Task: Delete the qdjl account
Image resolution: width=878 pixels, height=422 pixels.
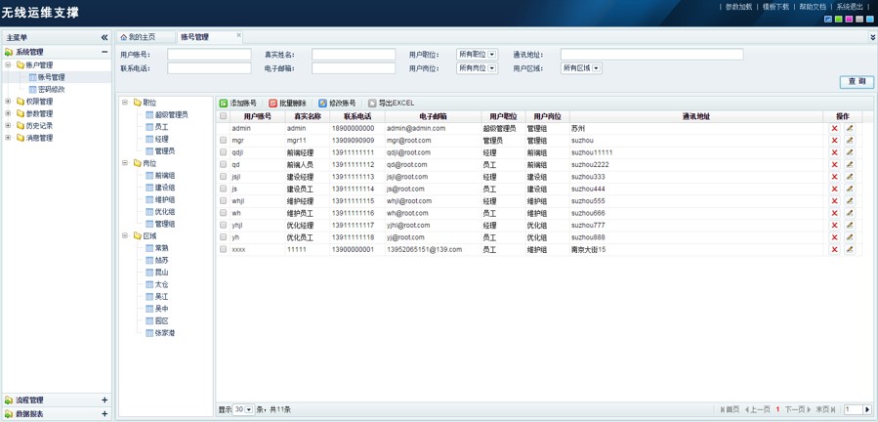Action: pyautogui.click(x=834, y=152)
